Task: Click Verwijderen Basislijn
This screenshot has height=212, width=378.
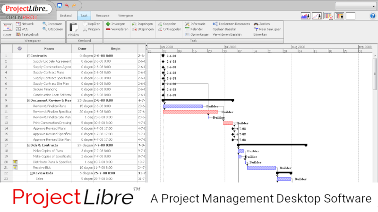Action: (x=227, y=34)
